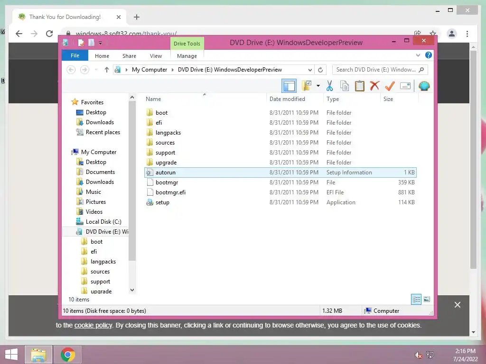Sort by Date modified column
Screen dimensions: 486x364
[287, 99]
